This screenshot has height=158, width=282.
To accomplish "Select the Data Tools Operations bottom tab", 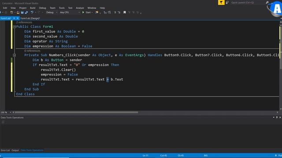I will coord(32,150).
